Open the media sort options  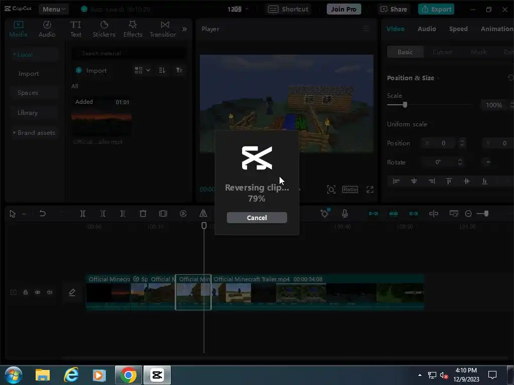point(162,70)
